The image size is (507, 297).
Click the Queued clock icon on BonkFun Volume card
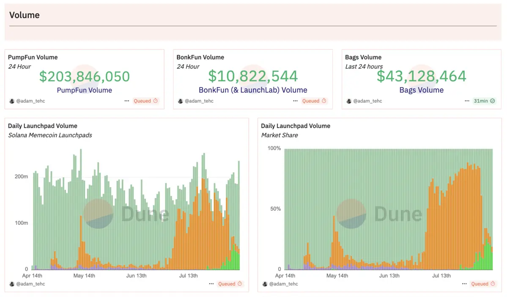[x=324, y=101]
